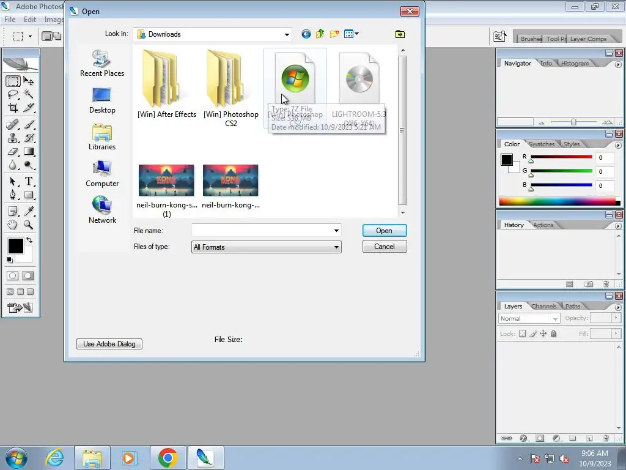This screenshot has height=470, width=626.
Task: Click the Cancel button
Action: [385, 247]
